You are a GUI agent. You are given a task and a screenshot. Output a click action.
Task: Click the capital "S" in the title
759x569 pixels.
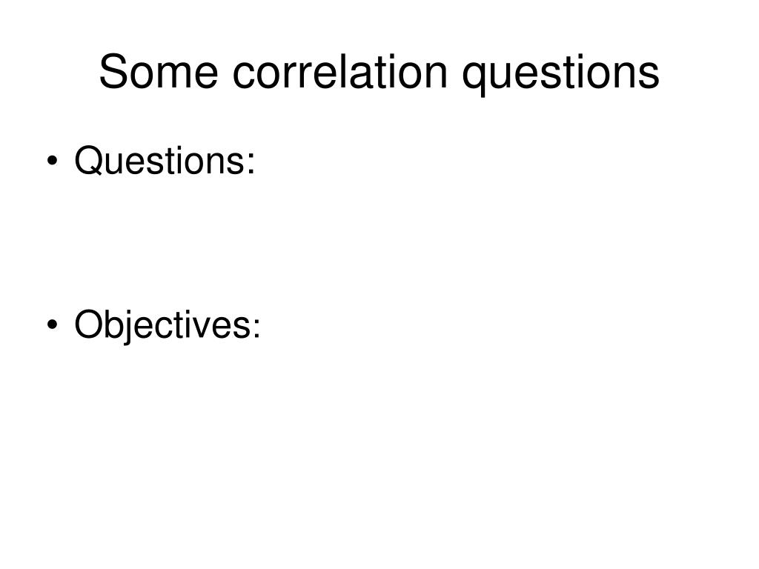click(113, 72)
